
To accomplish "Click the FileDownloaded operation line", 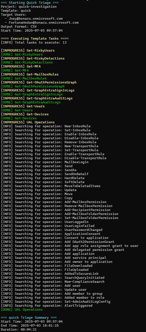I will tap(47, 266).
